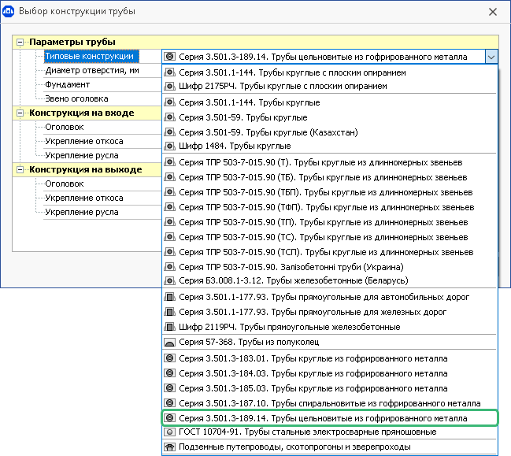This screenshot has width=511, height=456.
Task: Select Оголовок under Конструкция на выходе
Action: click(65, 184)
